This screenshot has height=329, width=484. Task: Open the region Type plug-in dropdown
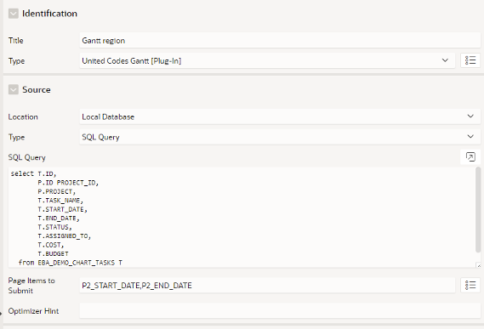click(x=267, y=60)
